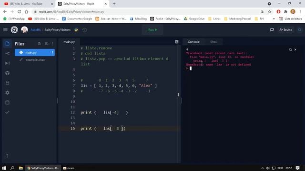Viewport: 305px width, 171px height.
Task: Select example.draw in the file tree
Action: [35, 60]
